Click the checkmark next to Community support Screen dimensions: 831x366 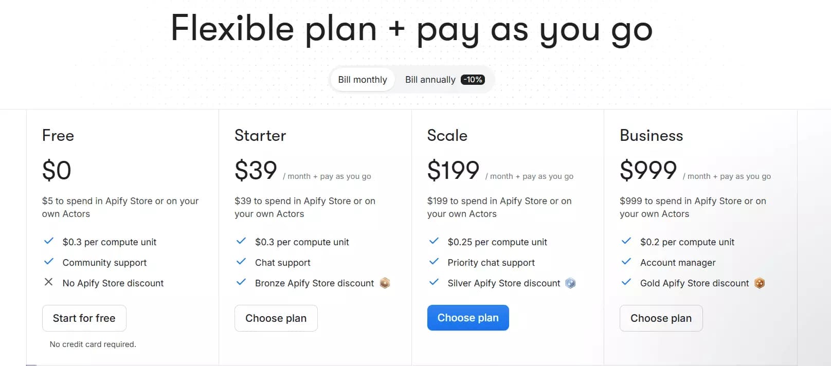coord(48,262)
